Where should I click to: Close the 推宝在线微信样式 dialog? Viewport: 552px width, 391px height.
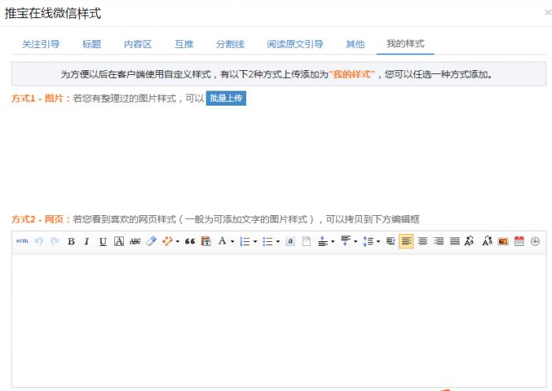click(548, 13)
